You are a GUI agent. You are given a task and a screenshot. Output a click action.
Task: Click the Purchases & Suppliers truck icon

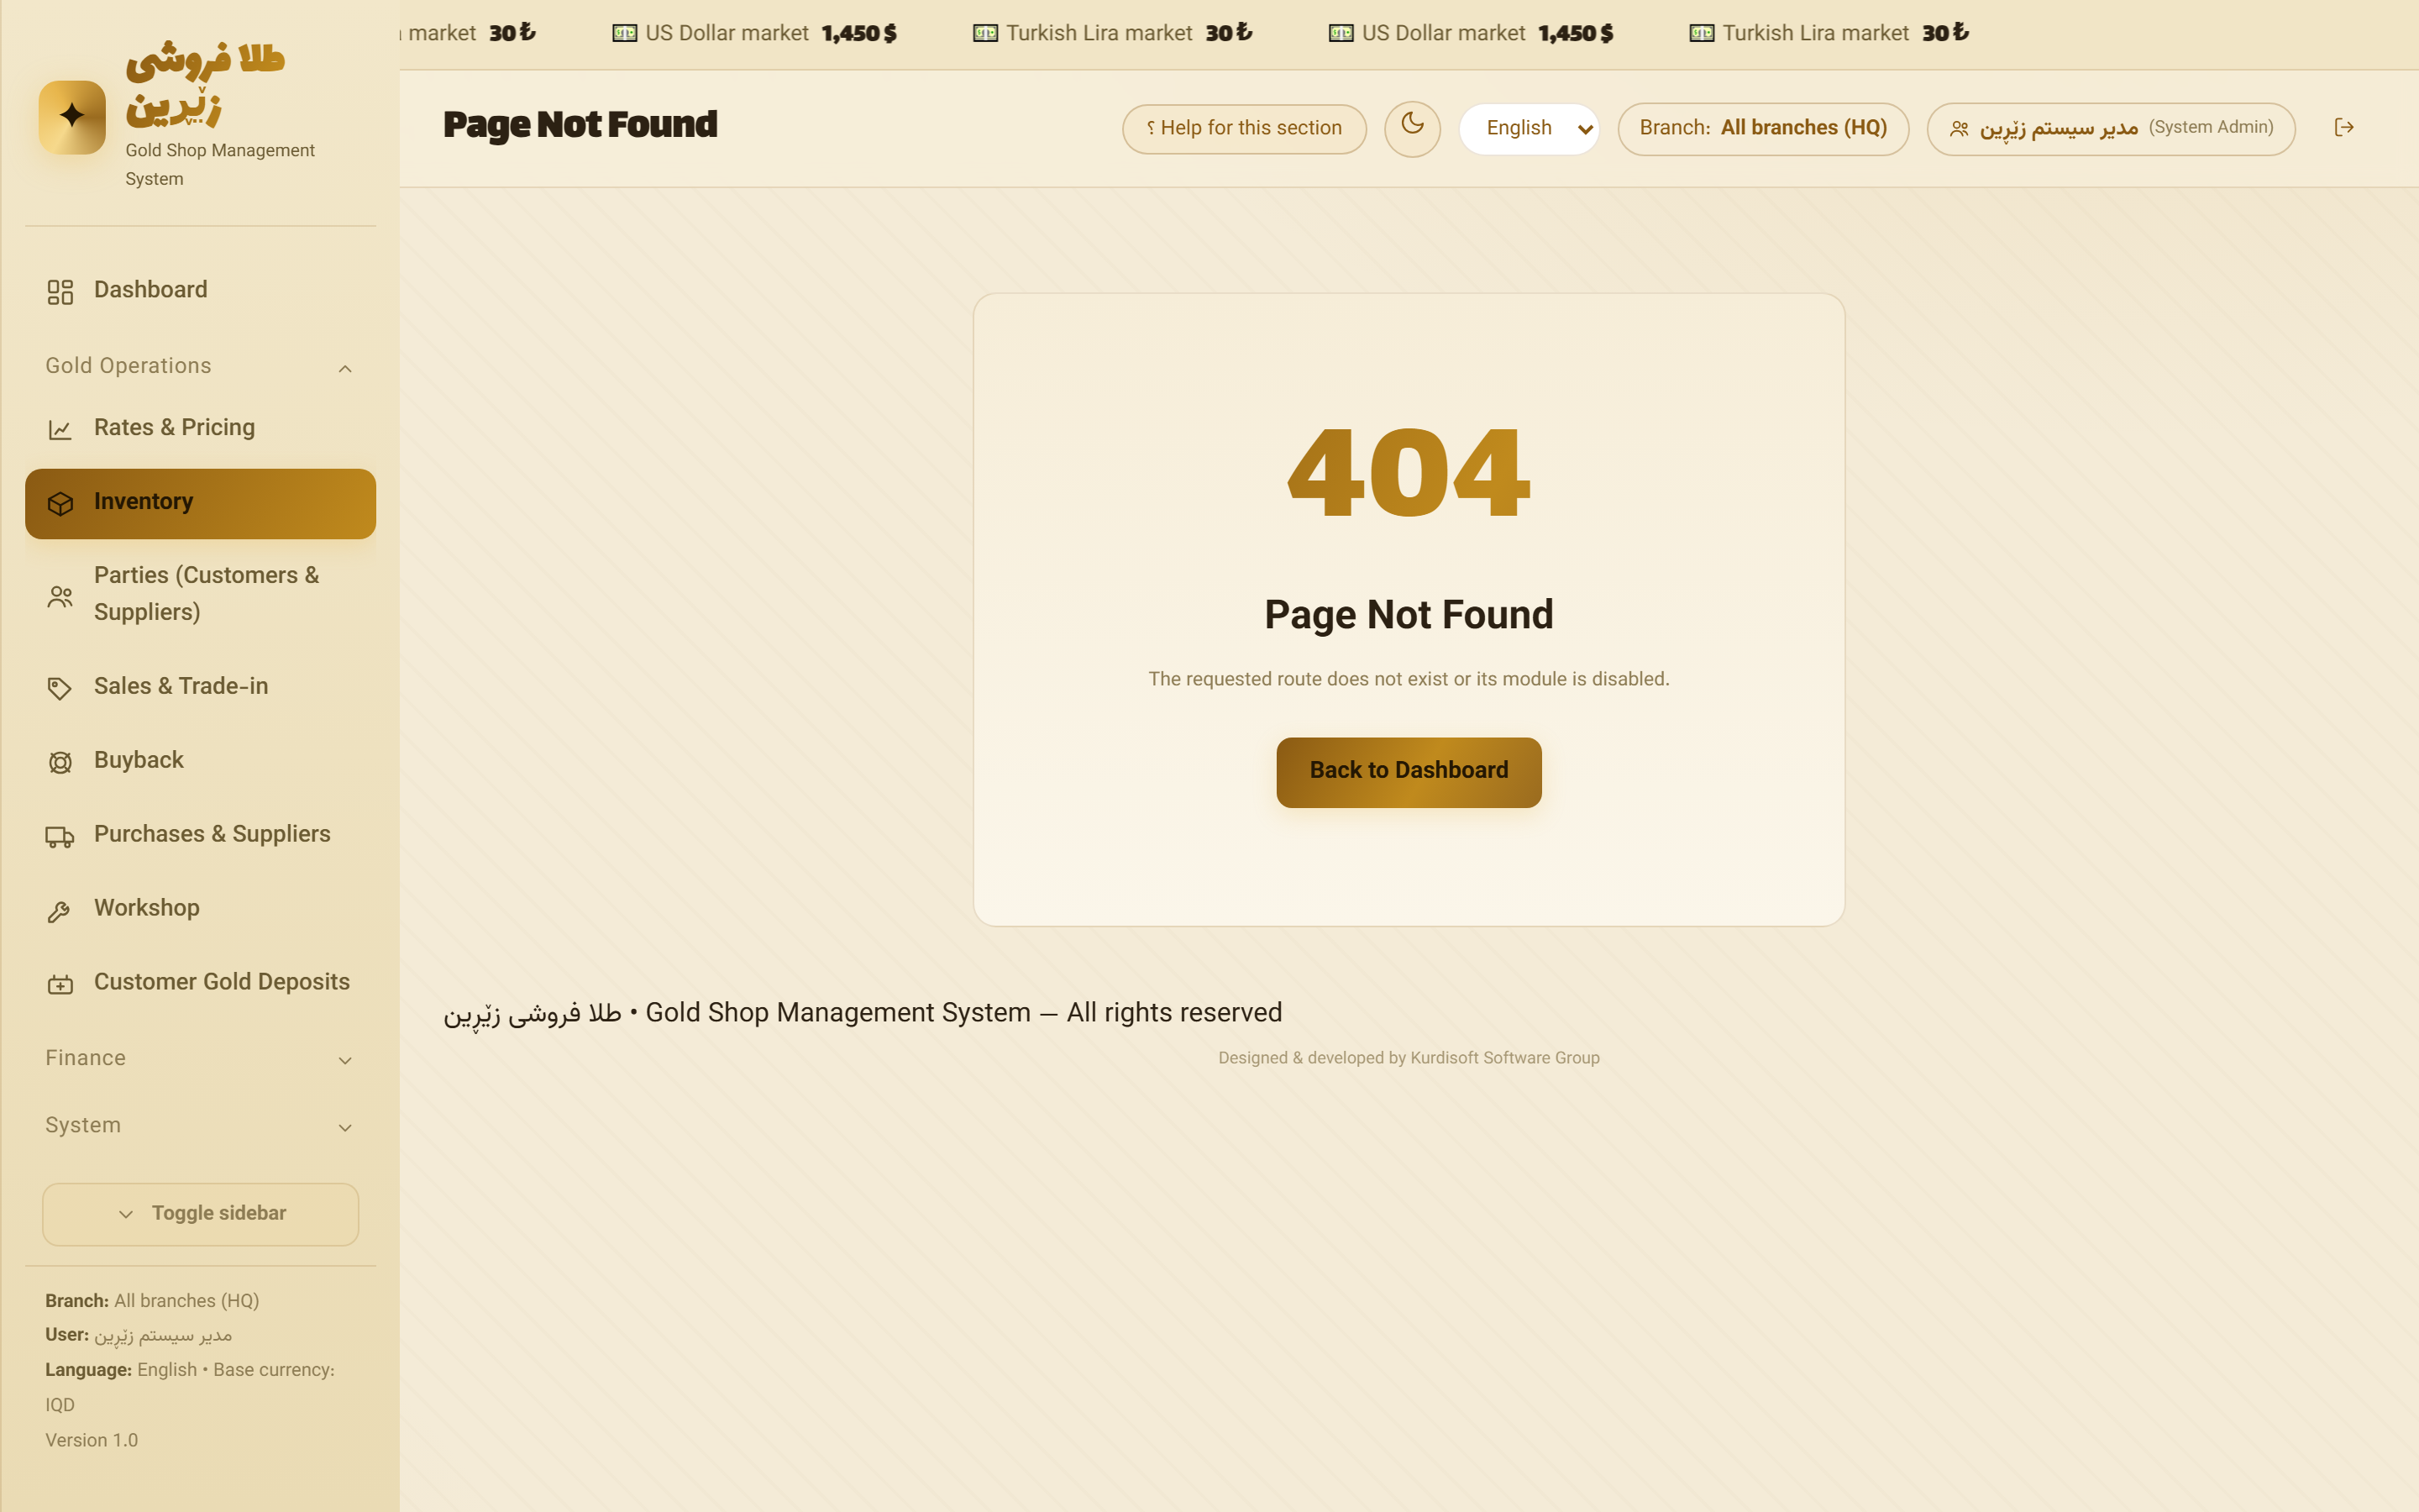pos(60,836)
